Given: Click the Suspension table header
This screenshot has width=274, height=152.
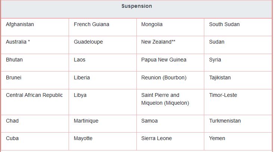Looking at the screenshot, I should (x=136, y=6).
